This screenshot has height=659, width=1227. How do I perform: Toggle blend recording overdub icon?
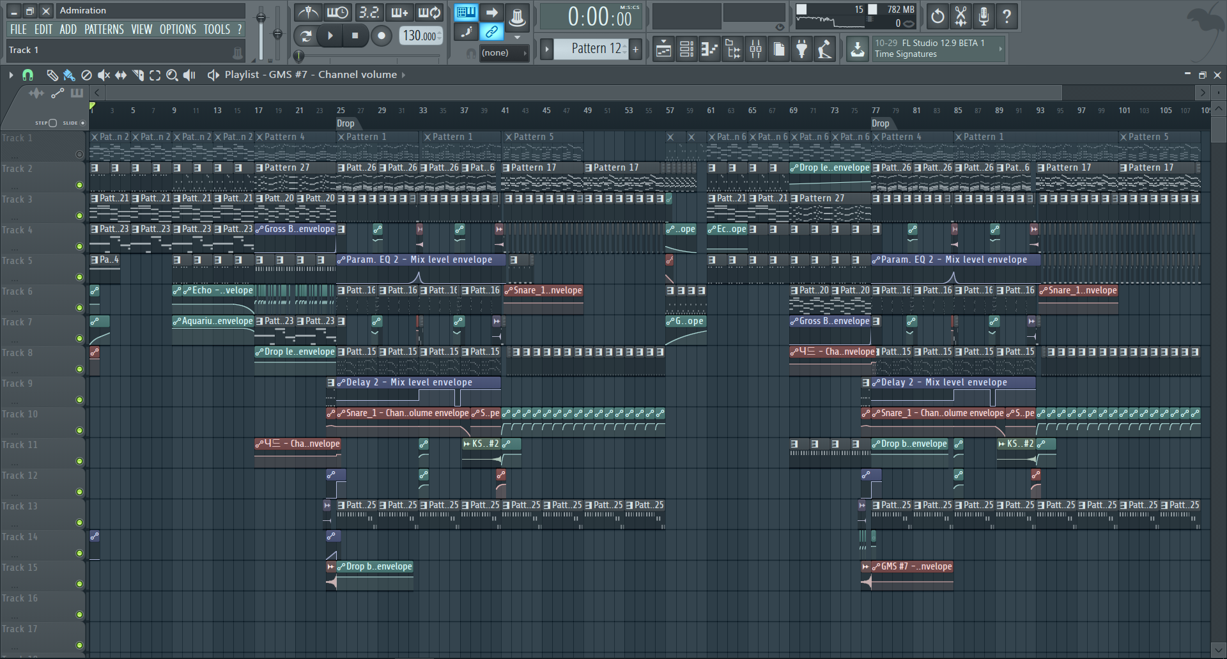399,12
